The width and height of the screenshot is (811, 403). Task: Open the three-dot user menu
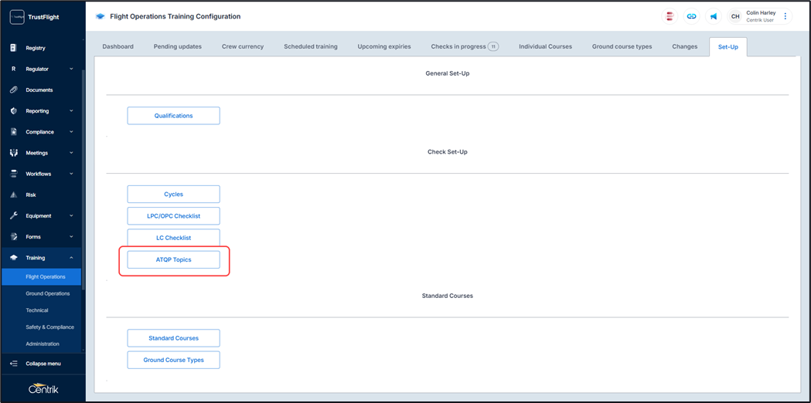[785, 16]
